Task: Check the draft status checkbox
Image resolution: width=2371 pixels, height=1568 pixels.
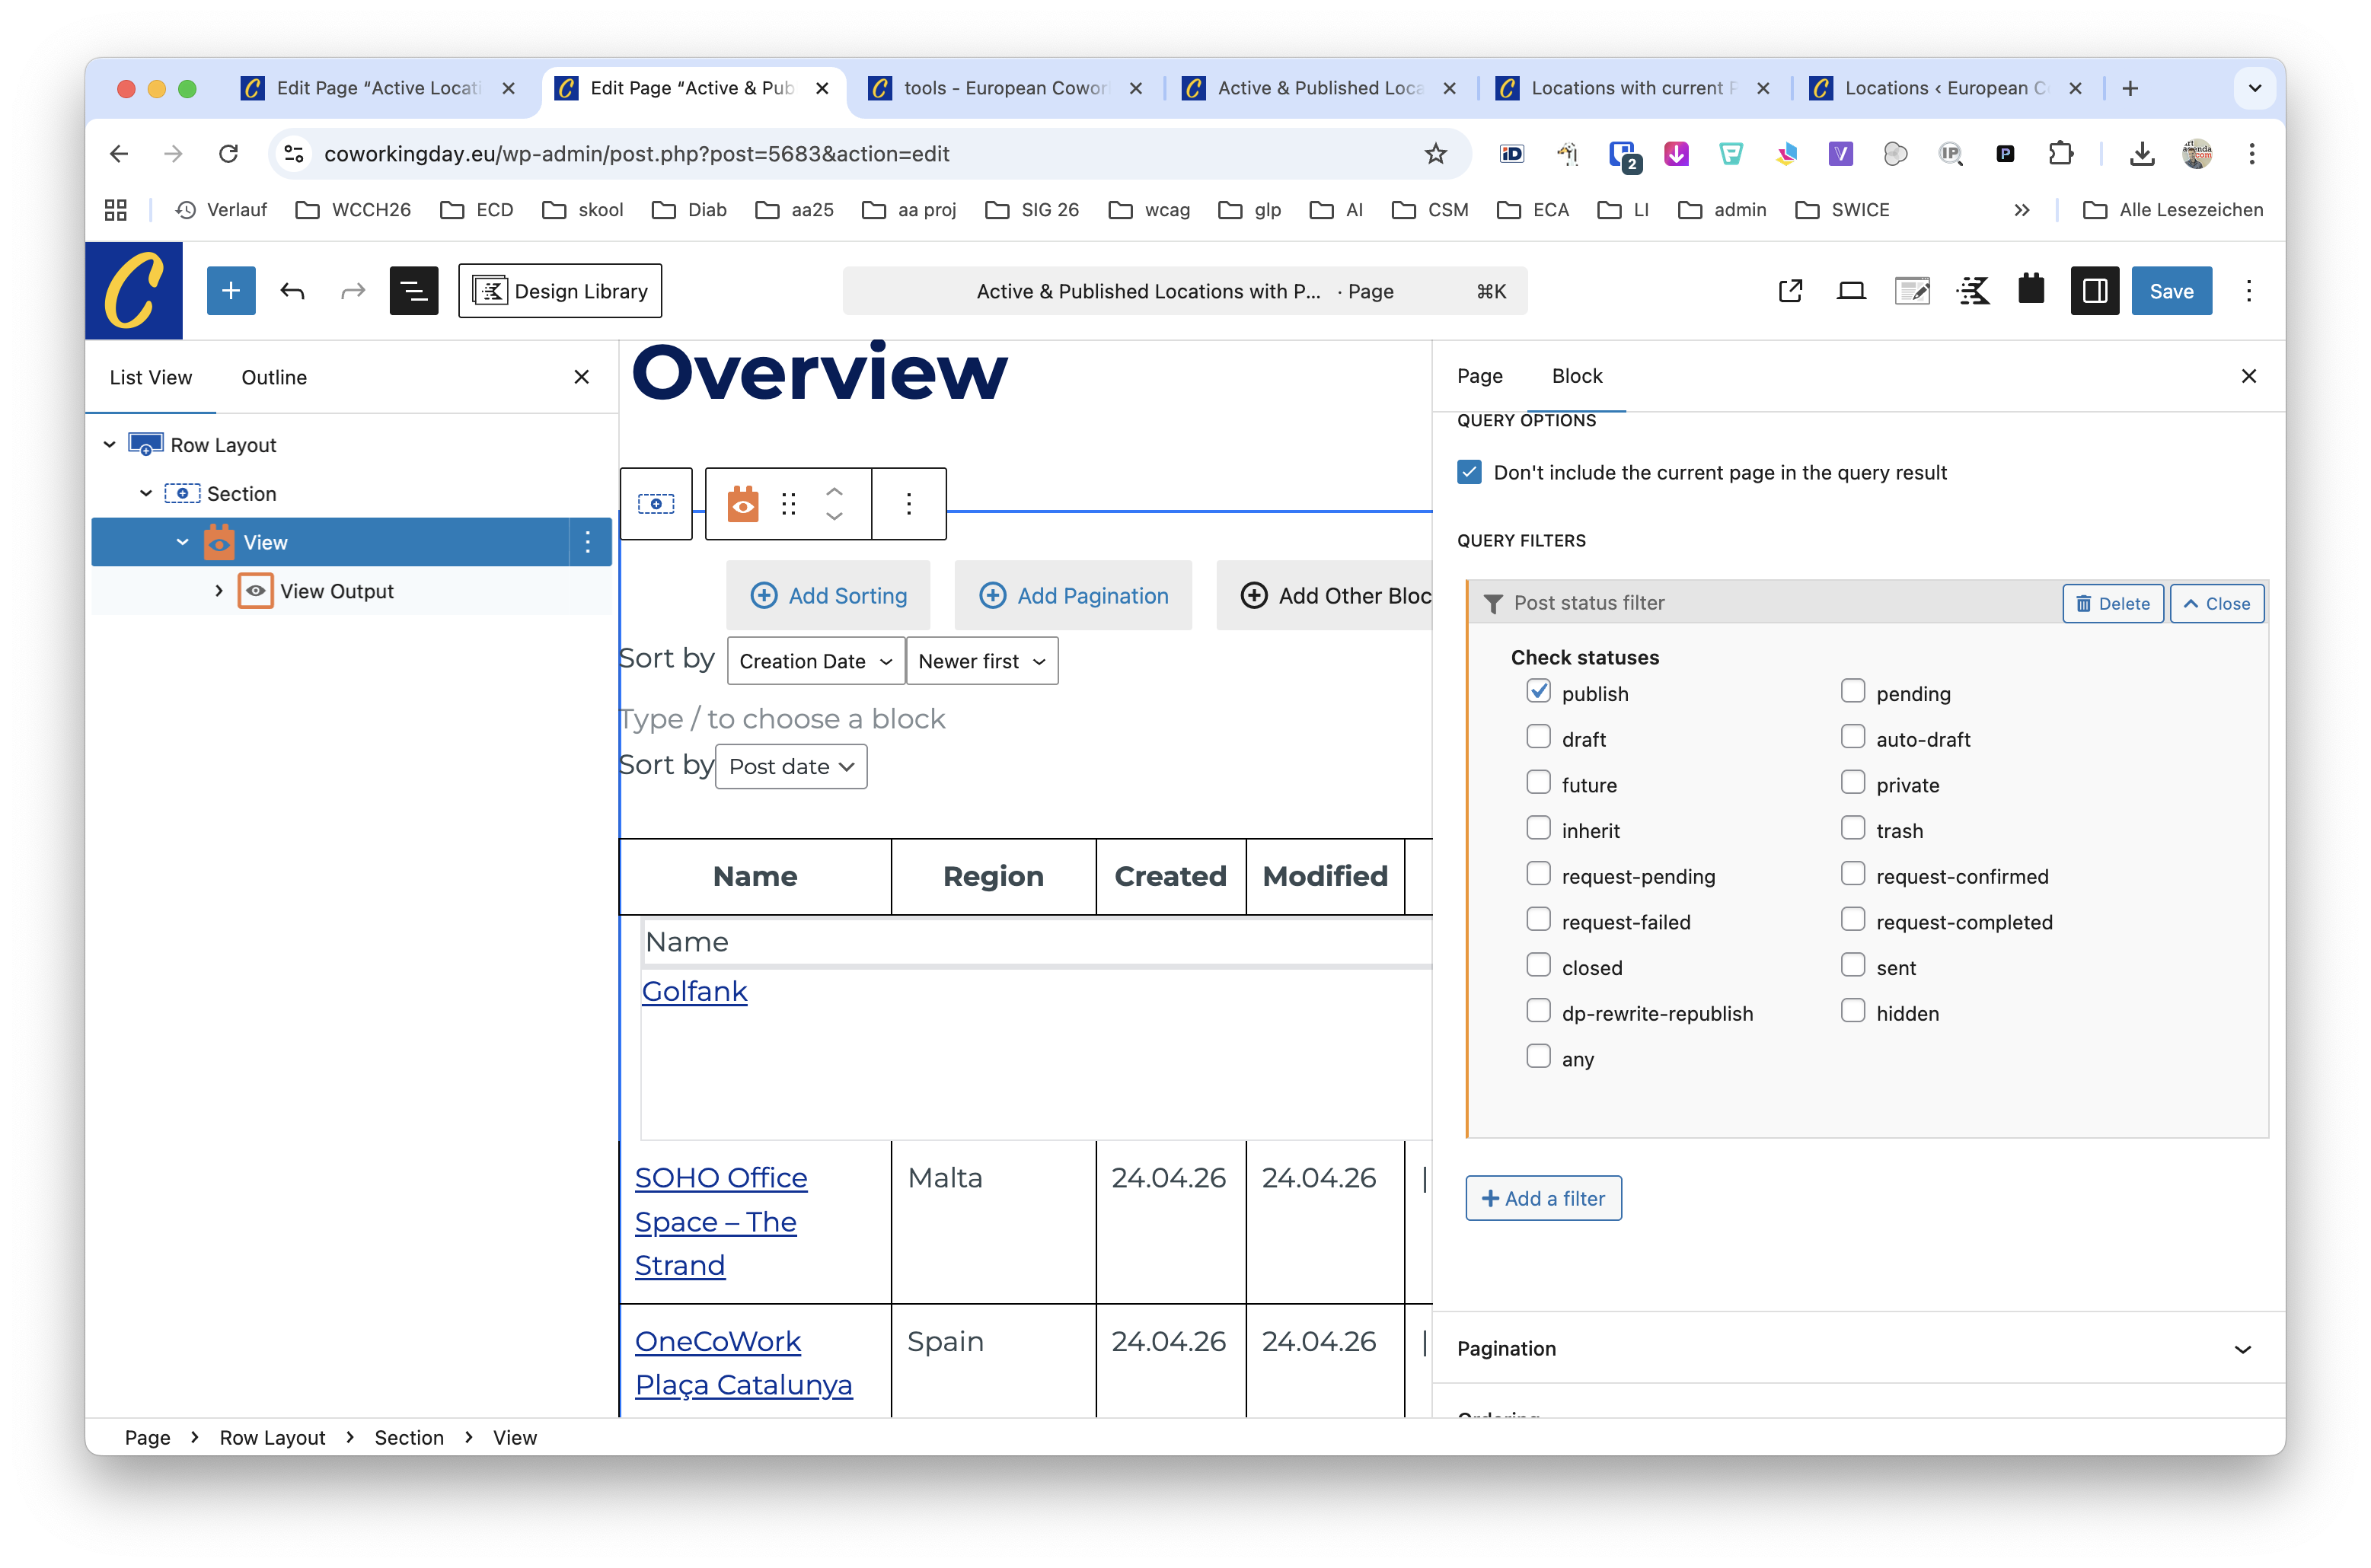Action: tap(1538, 737)
